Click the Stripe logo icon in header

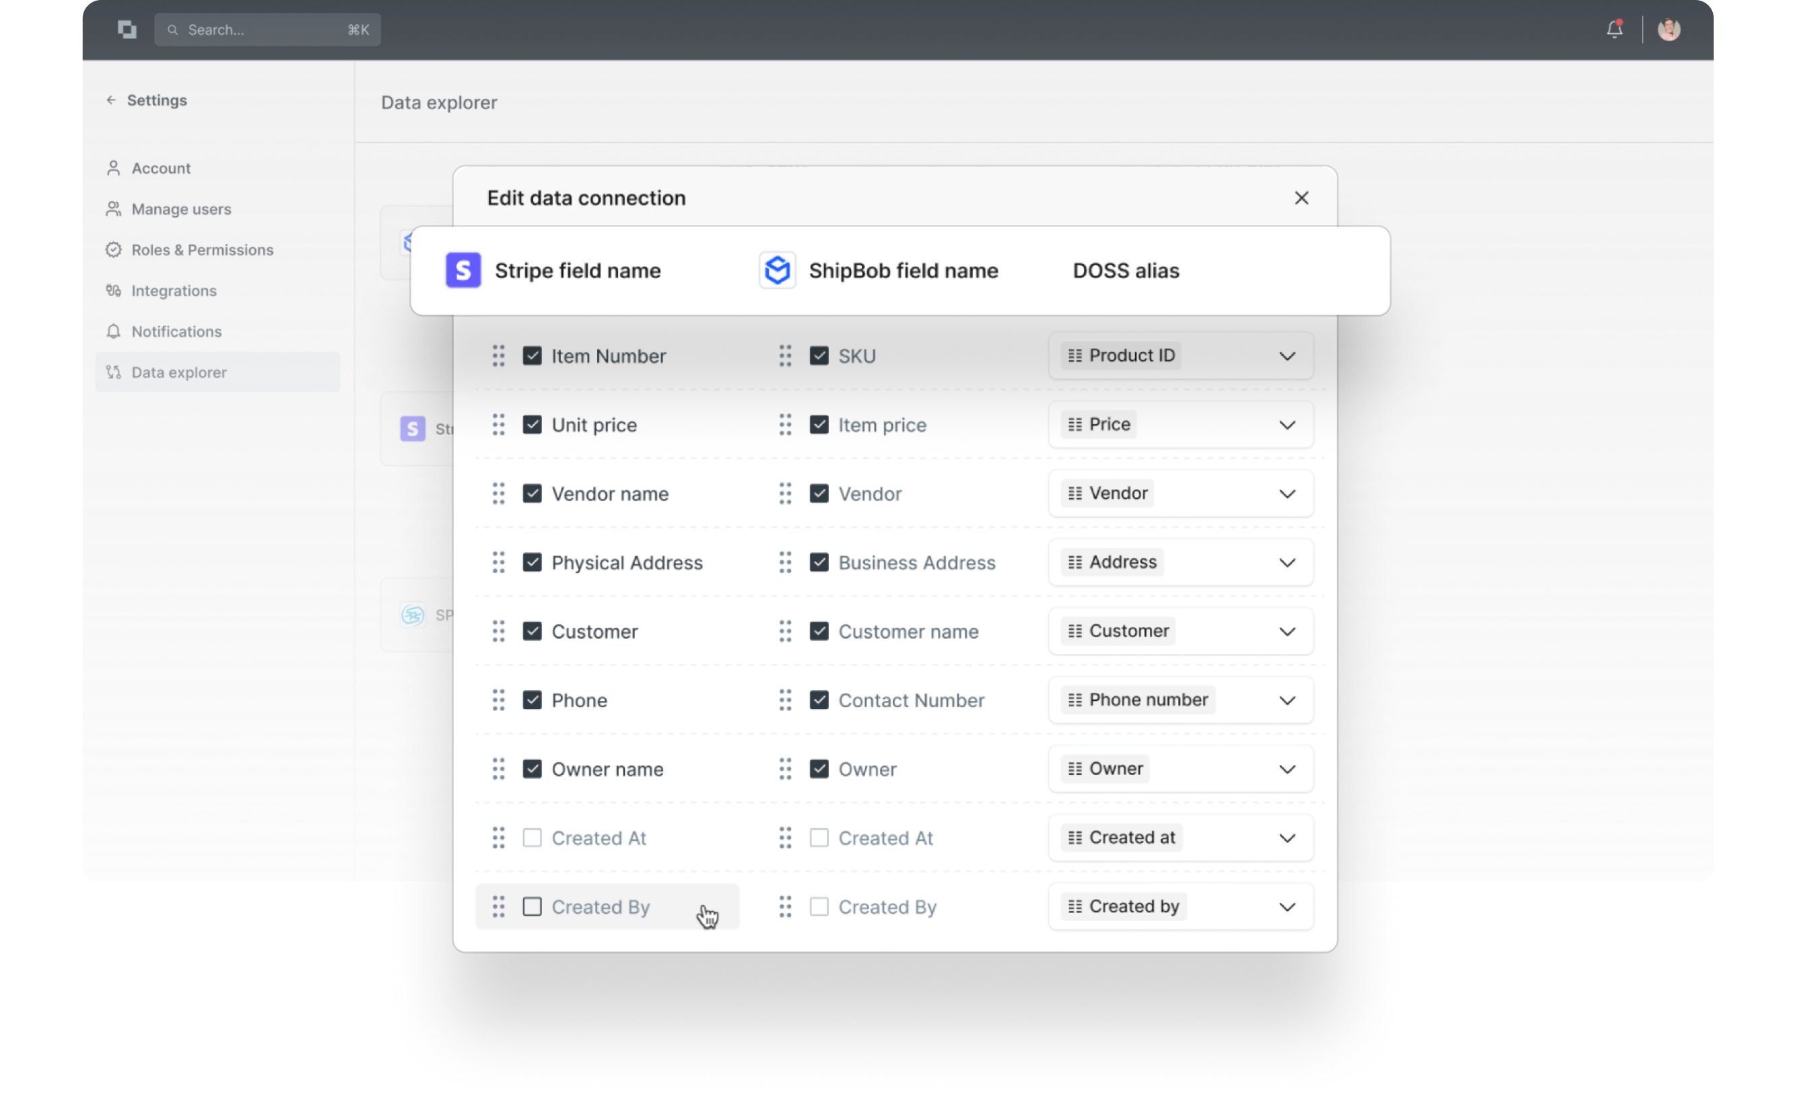pos(463,271)
